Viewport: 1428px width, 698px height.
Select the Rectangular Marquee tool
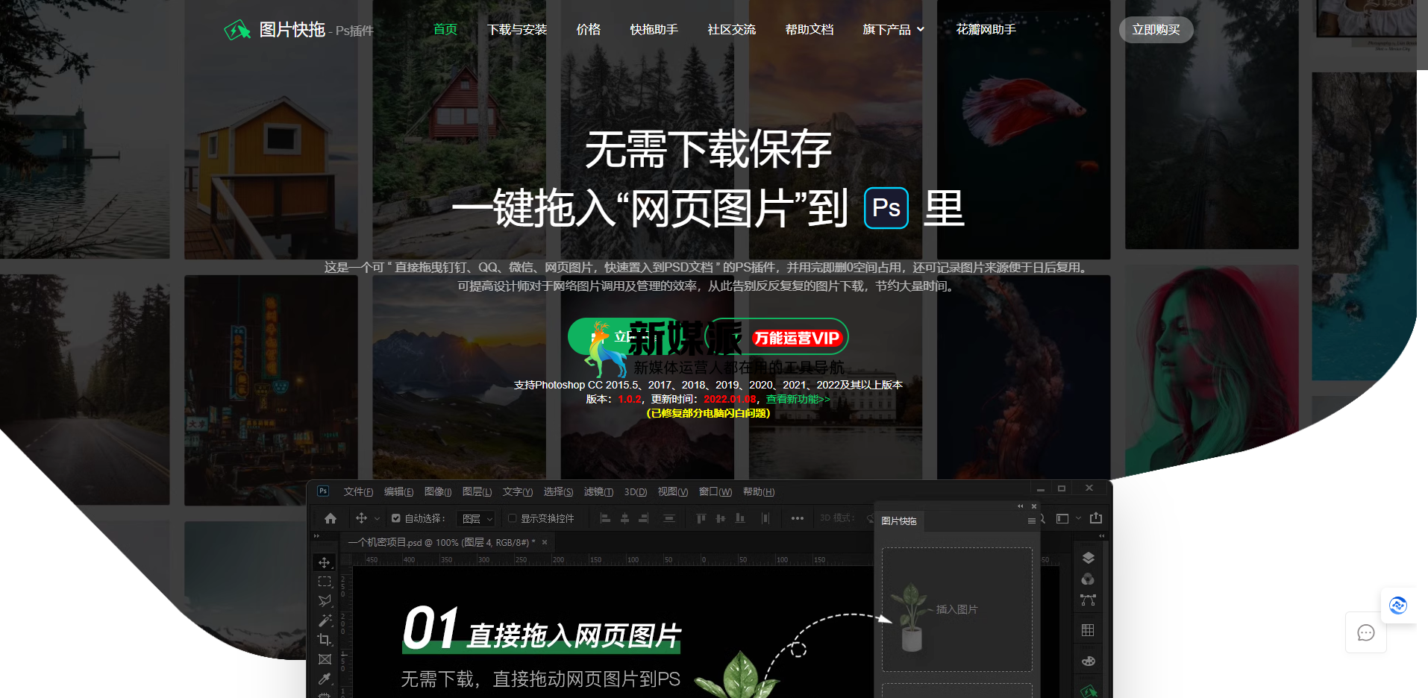325,582
